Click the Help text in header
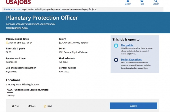 click(142, 4)
